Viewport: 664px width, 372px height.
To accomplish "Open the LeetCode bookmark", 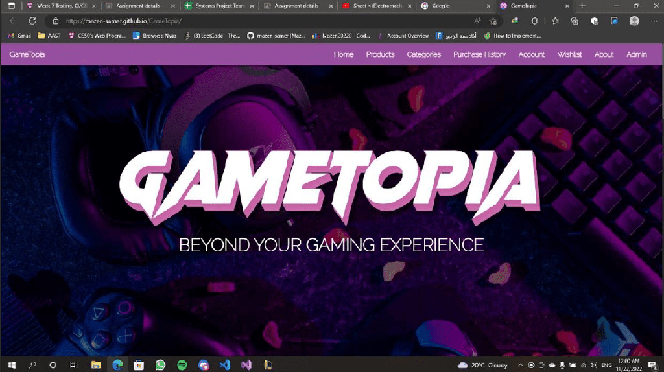I will (212, 36).
